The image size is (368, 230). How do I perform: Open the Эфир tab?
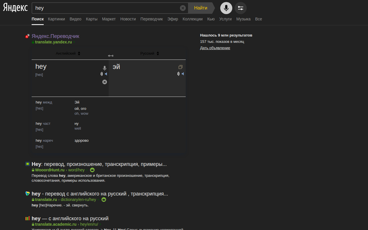click(x=173, y=19)
